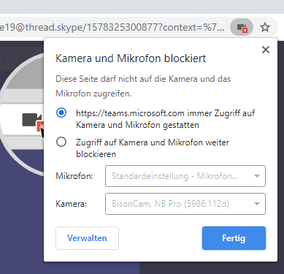Focus the thread.skype URL in address bar
284x274 pixels.
pos(112,27)
